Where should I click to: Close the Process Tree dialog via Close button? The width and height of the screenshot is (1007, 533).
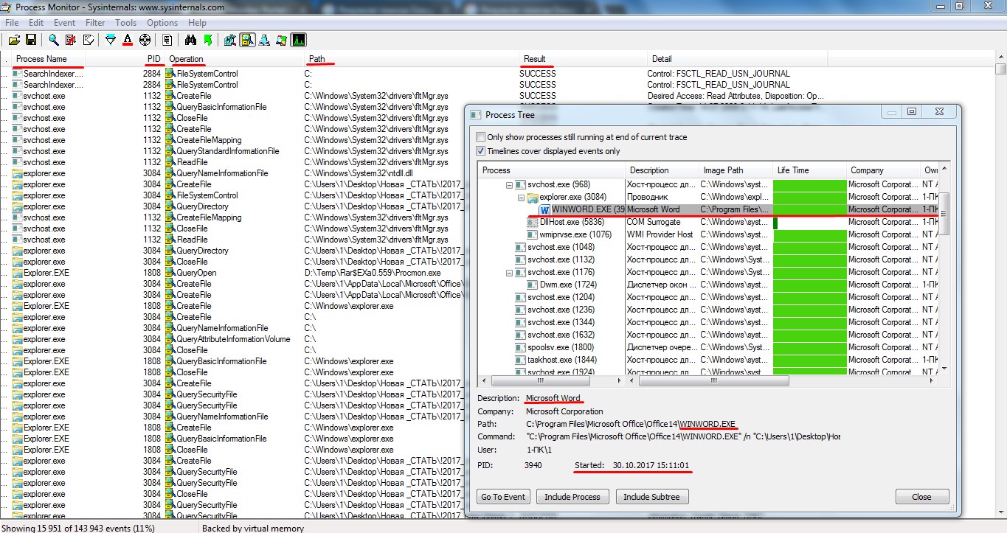(922, 497)
